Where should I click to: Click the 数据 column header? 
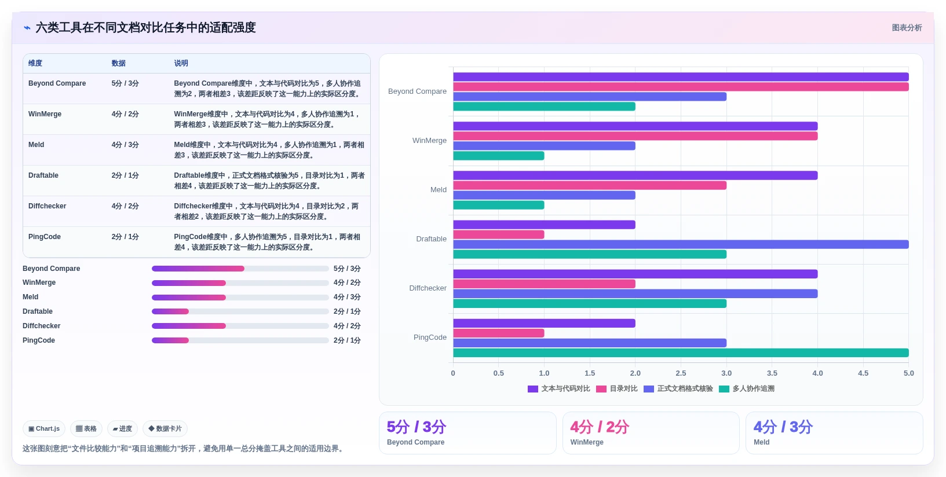coord(119,63)
